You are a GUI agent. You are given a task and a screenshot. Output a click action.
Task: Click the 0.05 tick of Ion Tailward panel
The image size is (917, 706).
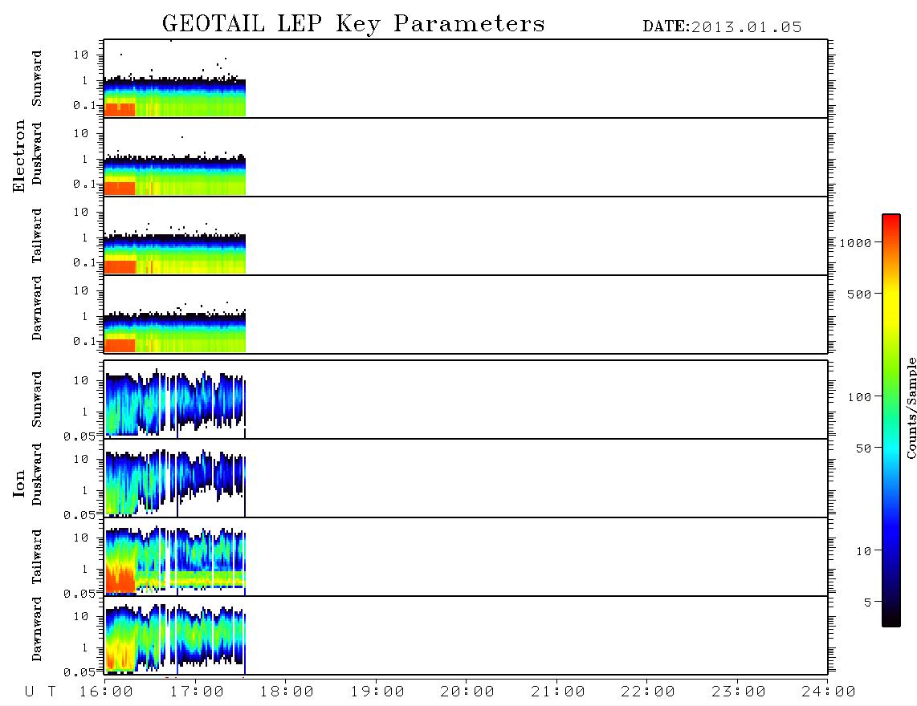(79, 593)
